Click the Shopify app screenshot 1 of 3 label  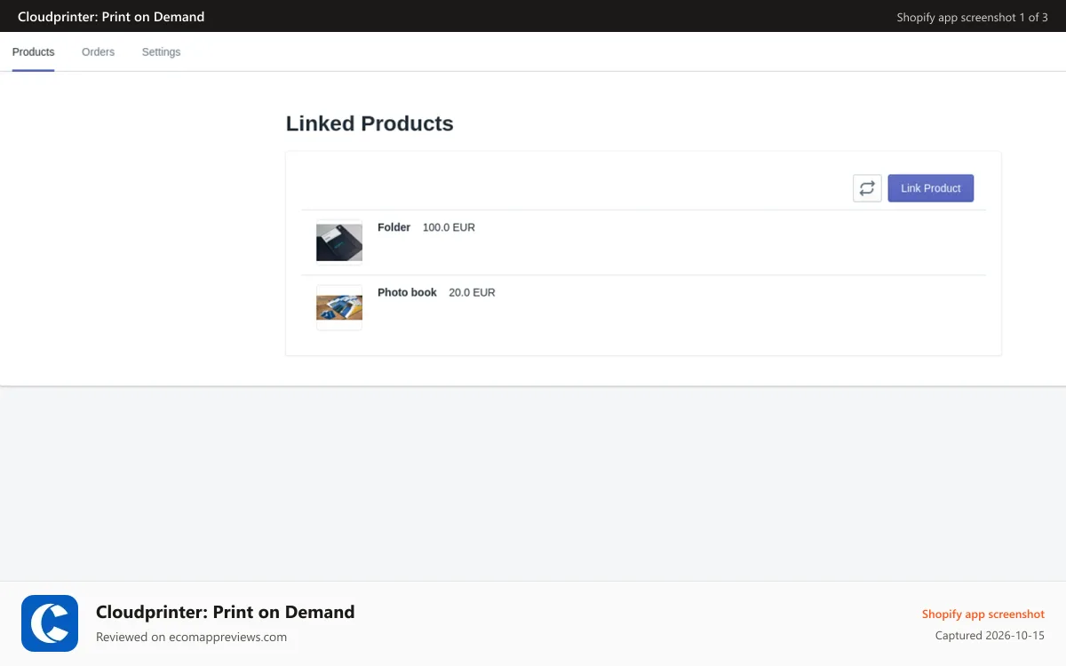point(972,17)
